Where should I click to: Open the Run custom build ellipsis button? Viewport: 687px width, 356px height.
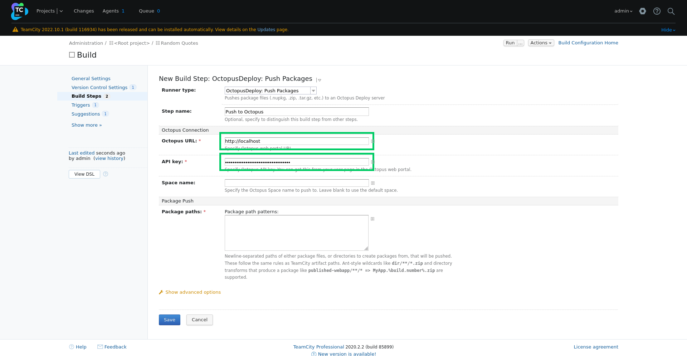point(521,43)
